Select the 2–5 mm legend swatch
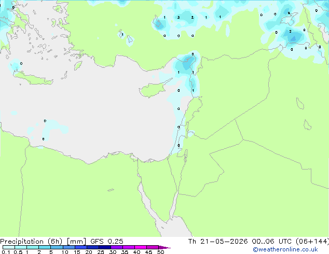Screen dimensions: 329x254 coord(45,247)
